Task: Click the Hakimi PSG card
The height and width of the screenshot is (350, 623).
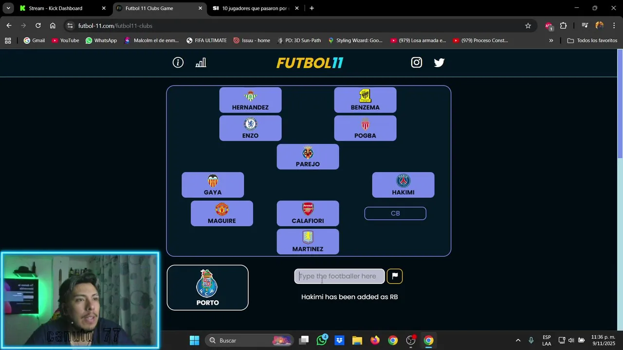Action: click(x=403, y=185)
